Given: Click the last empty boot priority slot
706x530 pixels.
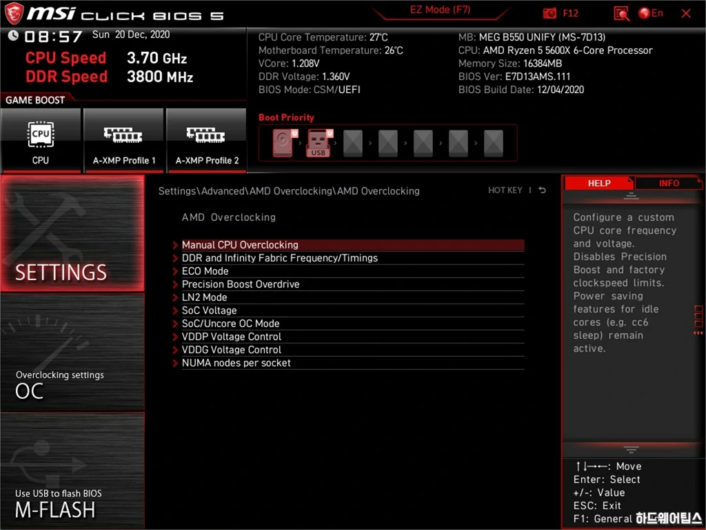Looking at the screenshot, I should pos(493,143).
